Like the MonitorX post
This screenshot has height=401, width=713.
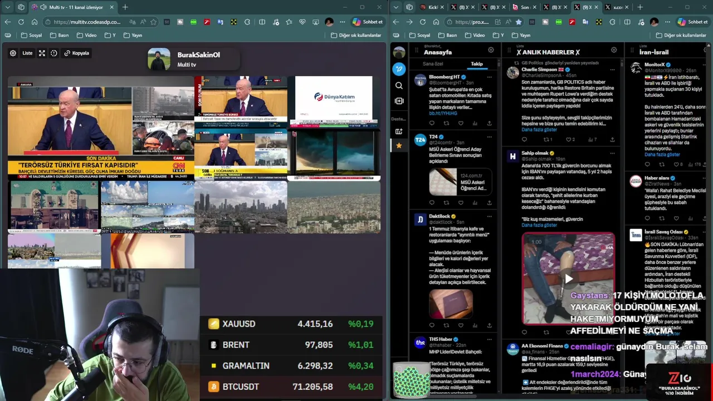tap(677, 164)
